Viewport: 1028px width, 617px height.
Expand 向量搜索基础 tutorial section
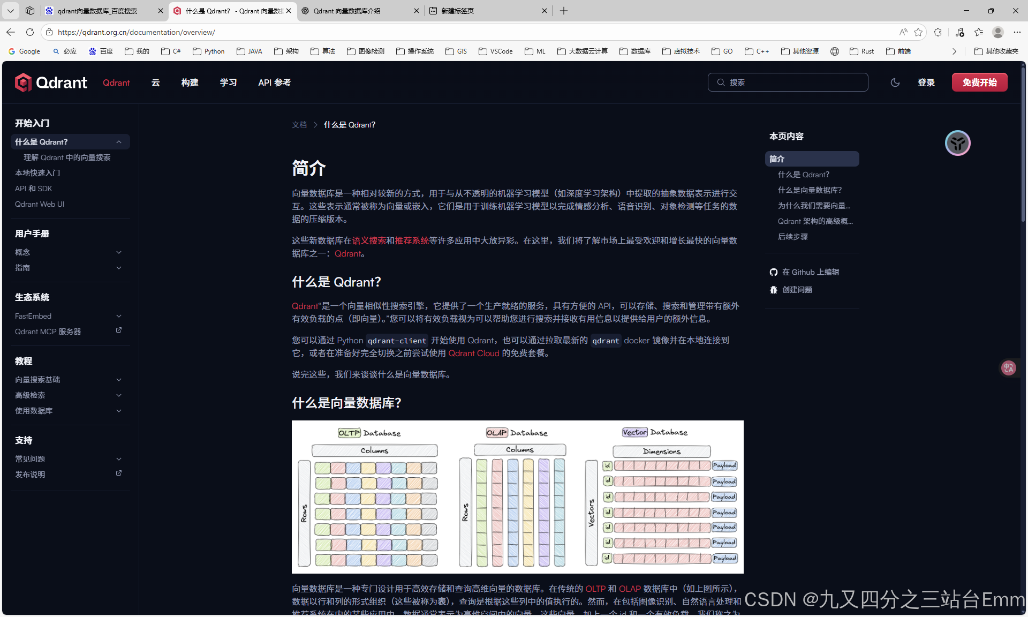(119, 380)
